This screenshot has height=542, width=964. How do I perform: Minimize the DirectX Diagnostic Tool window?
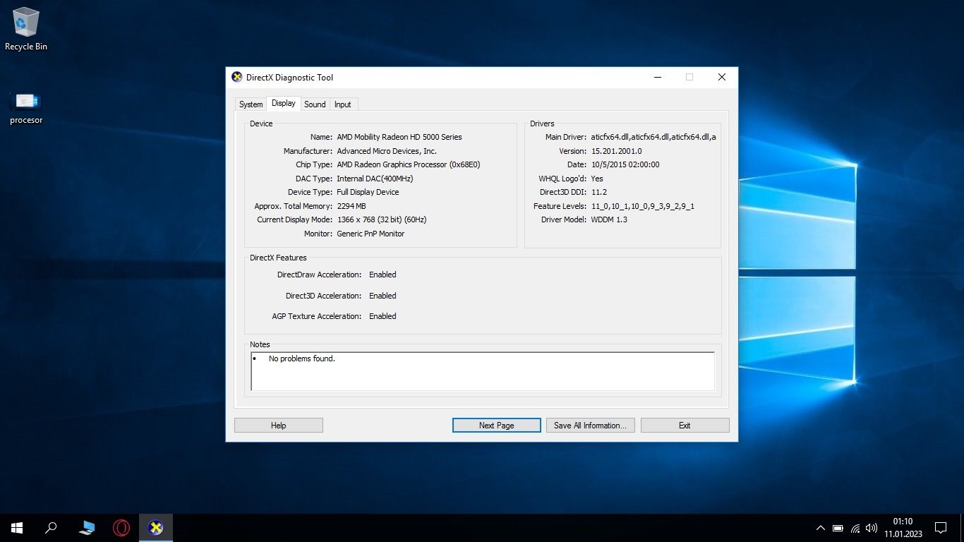pos(658,77)
